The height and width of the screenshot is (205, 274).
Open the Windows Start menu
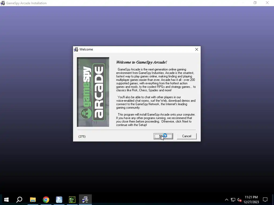[6, 200]
